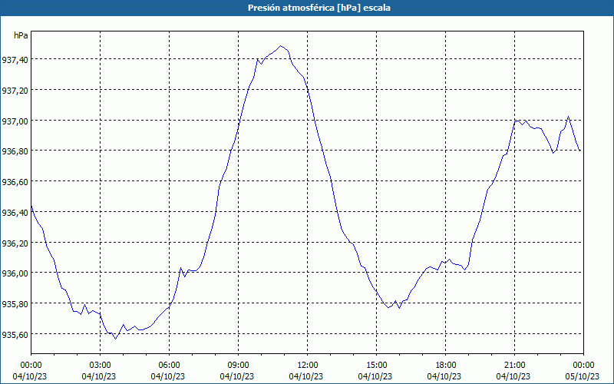Click the 937,20 y-axis label
This screenshot has height=384, width=614.
[15, 90]
